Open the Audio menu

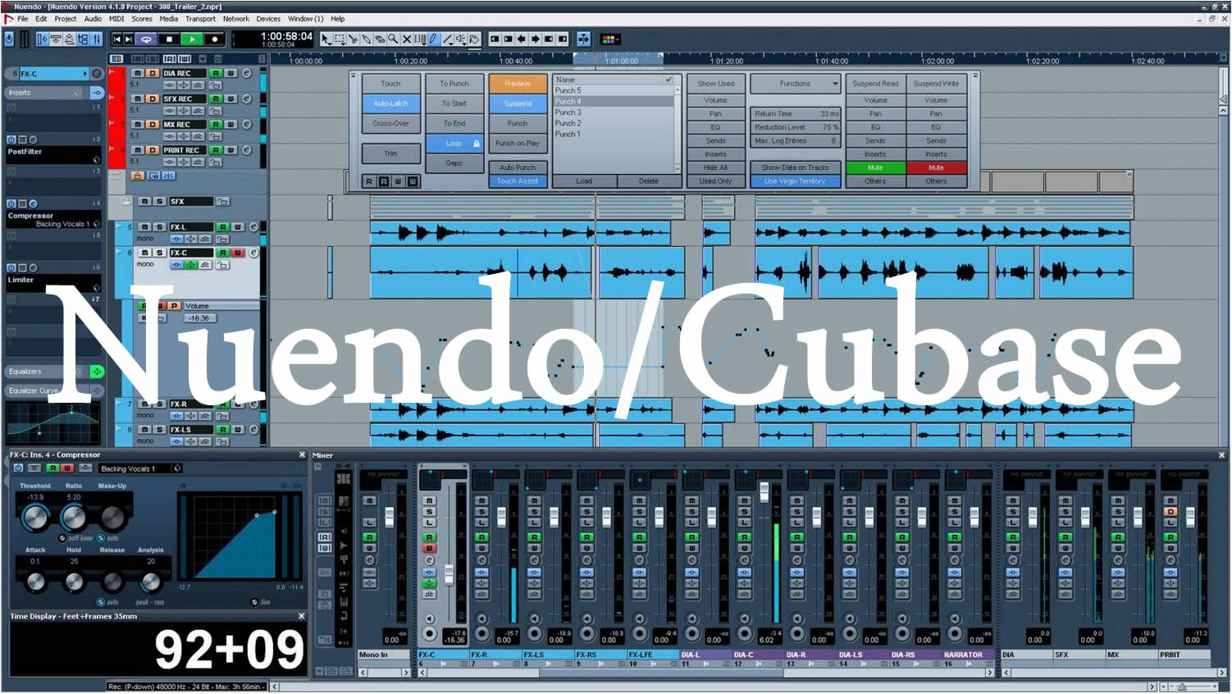click(x=93, y=18)
